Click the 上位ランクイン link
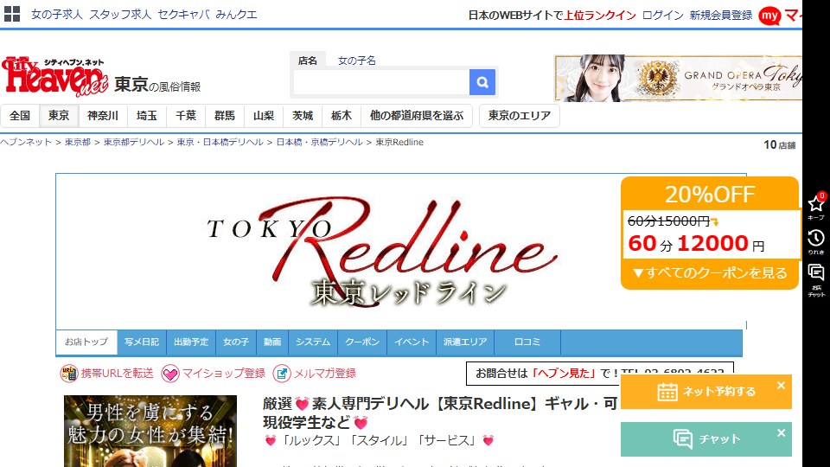The width and height of the screenshot is (830, 467). 600,16
